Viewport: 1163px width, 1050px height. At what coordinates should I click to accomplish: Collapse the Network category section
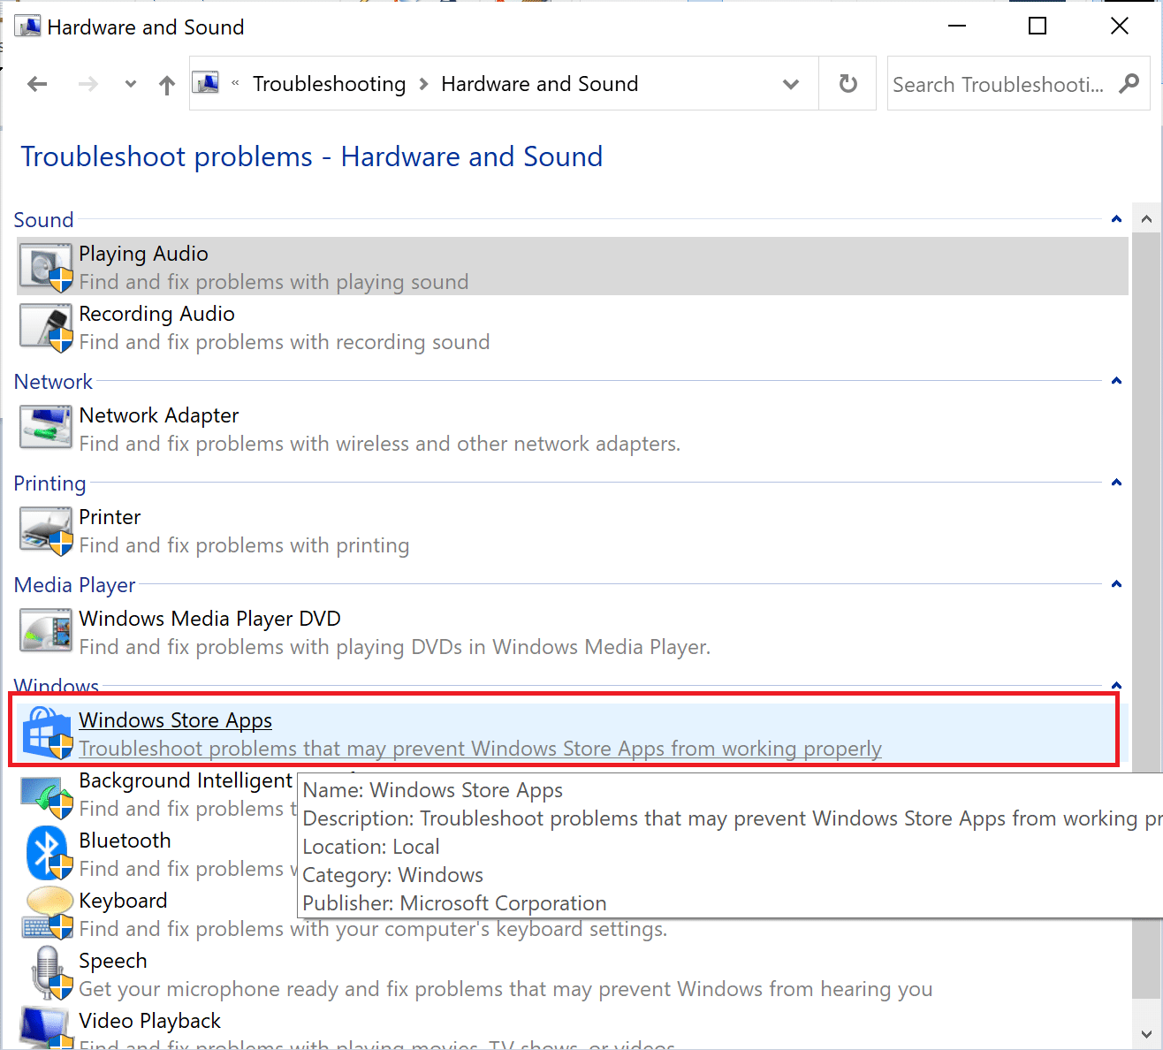[1115, 380]
